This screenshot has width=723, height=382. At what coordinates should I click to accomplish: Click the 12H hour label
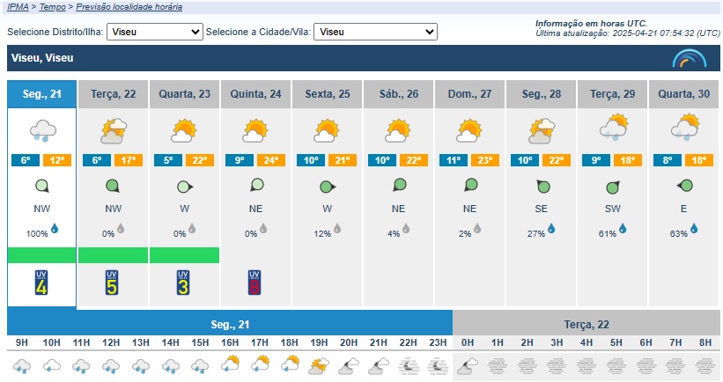coord(111,343)
